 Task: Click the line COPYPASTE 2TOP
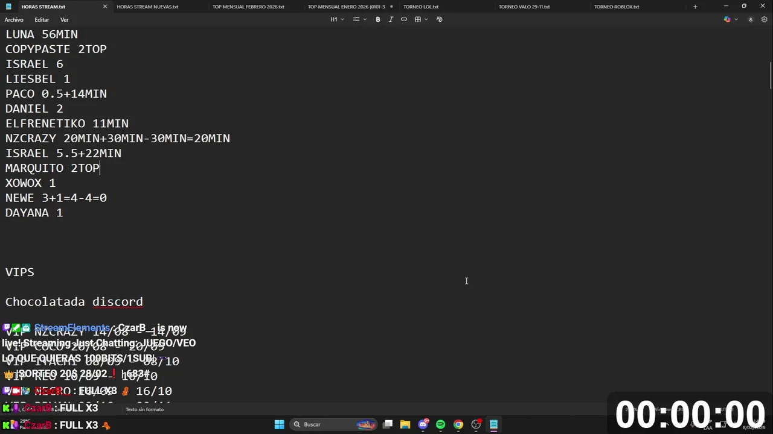[56, 49]
